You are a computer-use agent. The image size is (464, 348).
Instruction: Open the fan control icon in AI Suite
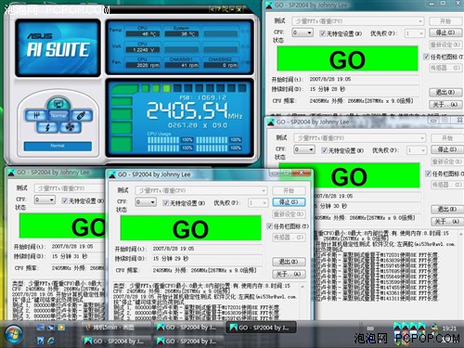(70, 127)
